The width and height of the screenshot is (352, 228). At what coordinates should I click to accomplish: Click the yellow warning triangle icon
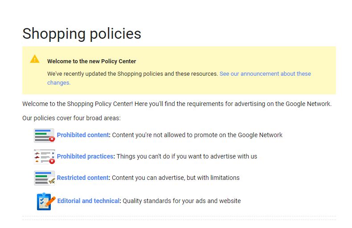35,59
